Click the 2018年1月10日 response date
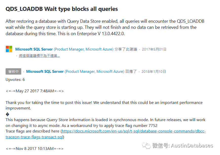Screen dimensions: 220x155 click(x=154, y=72)
